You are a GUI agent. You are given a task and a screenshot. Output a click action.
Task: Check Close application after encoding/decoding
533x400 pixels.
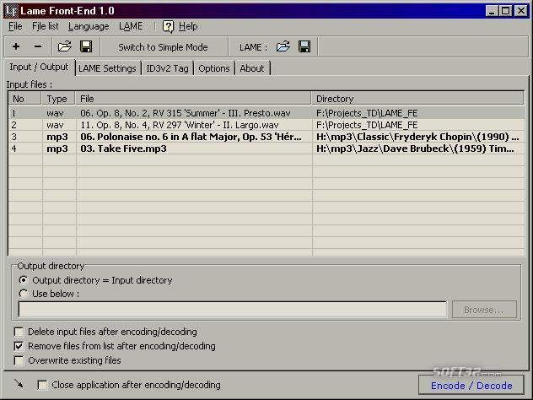coord(42,385)
